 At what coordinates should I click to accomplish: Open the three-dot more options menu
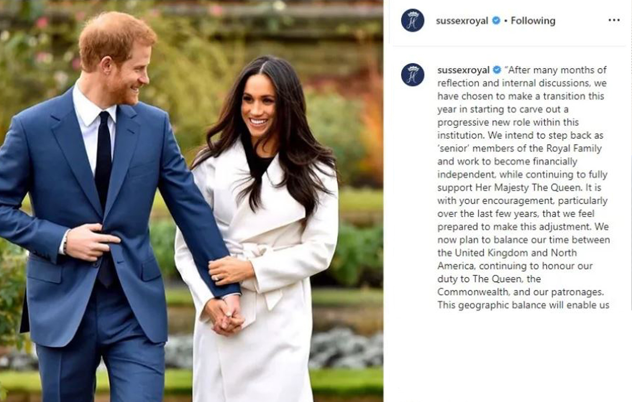click(x=614, y=20)
